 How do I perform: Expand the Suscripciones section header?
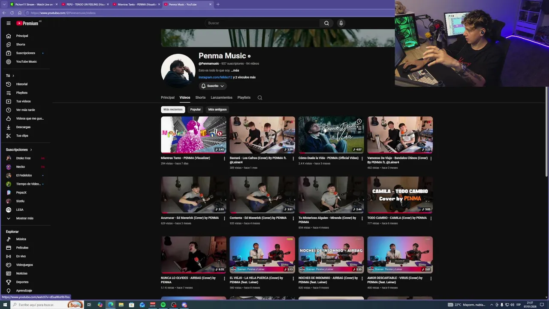pos(19,150)
